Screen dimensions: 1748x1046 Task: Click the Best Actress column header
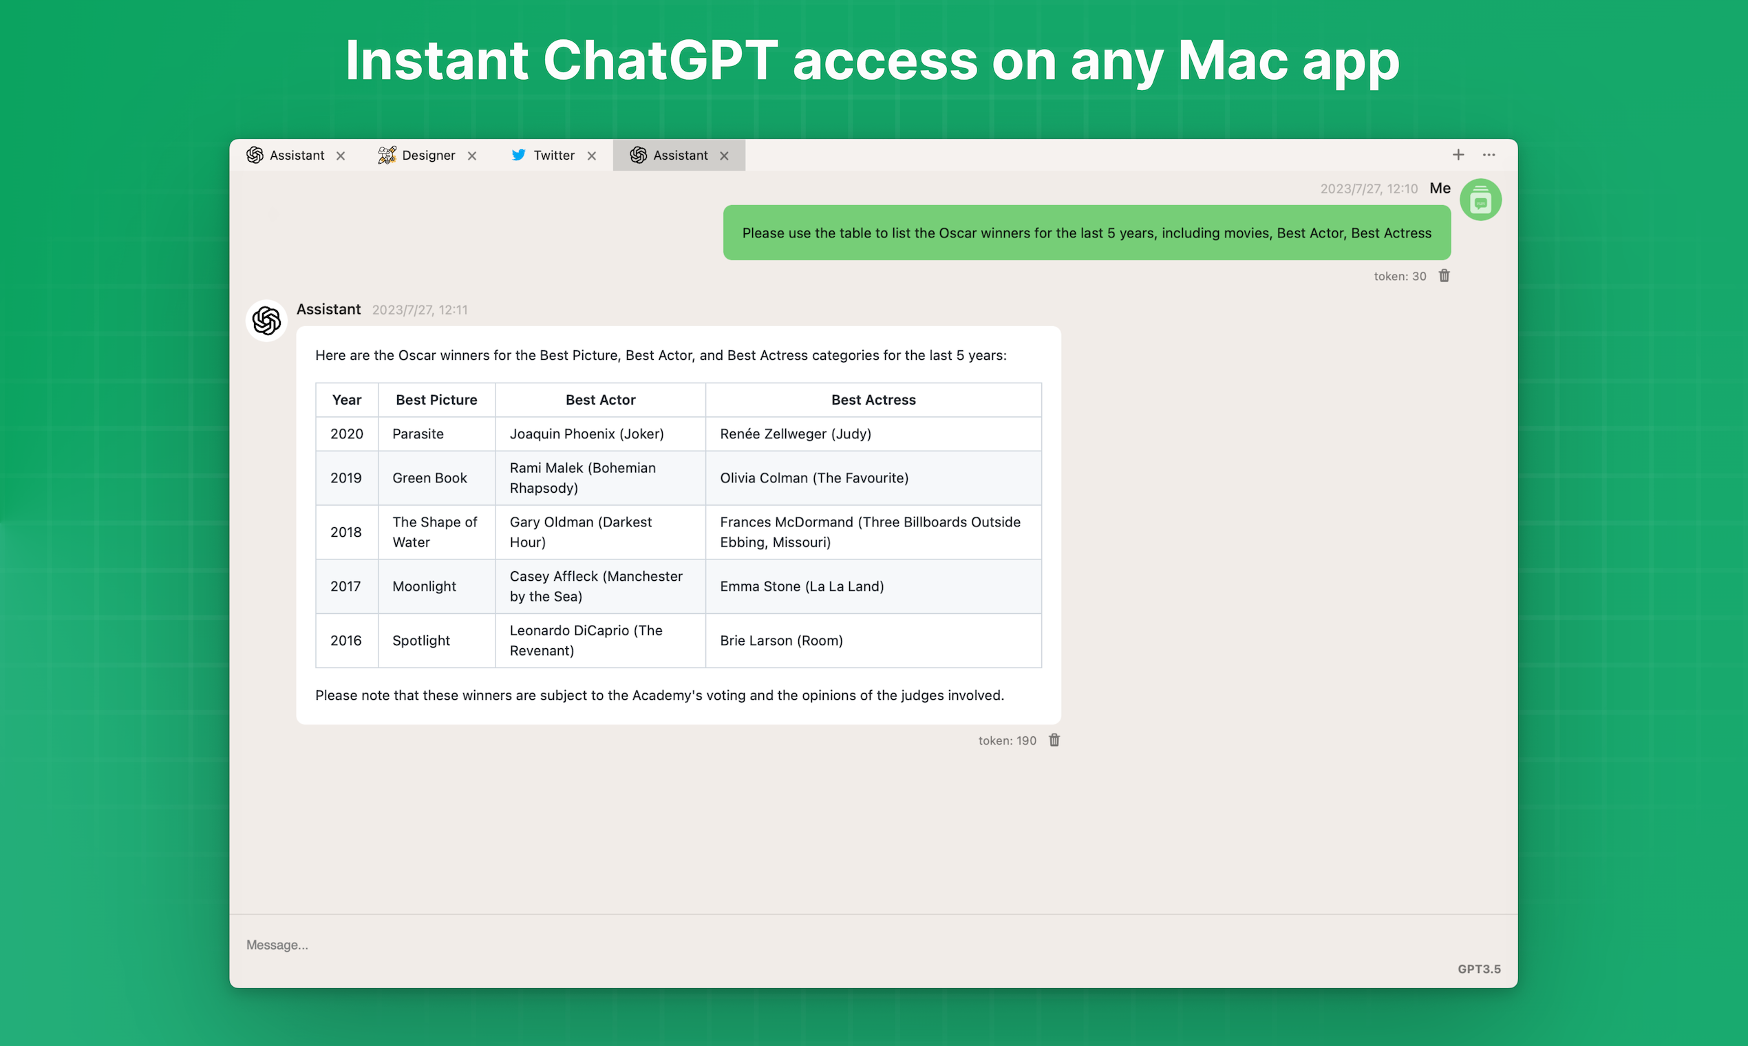click(x=873, y=400)
